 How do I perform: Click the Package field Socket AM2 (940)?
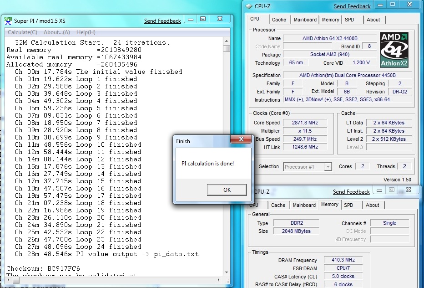330,54
